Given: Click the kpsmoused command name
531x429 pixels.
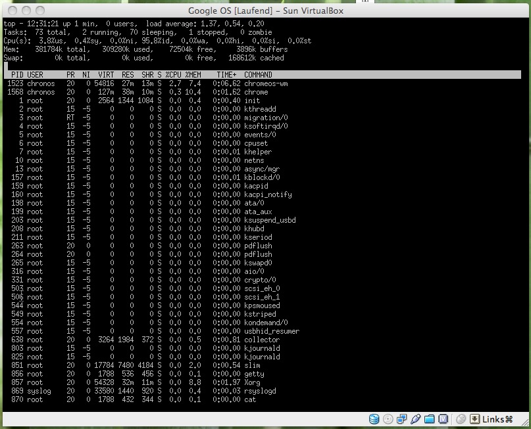Looking at the screenshot, I should (x=262, y=305).
